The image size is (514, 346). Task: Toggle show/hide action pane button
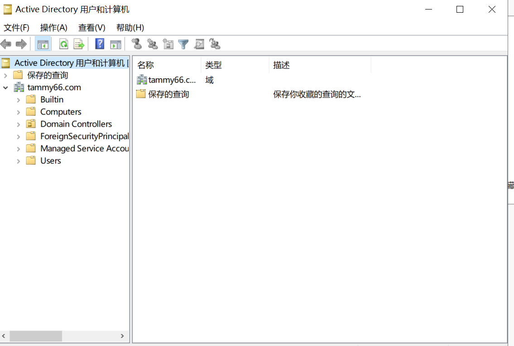[115, 44]
